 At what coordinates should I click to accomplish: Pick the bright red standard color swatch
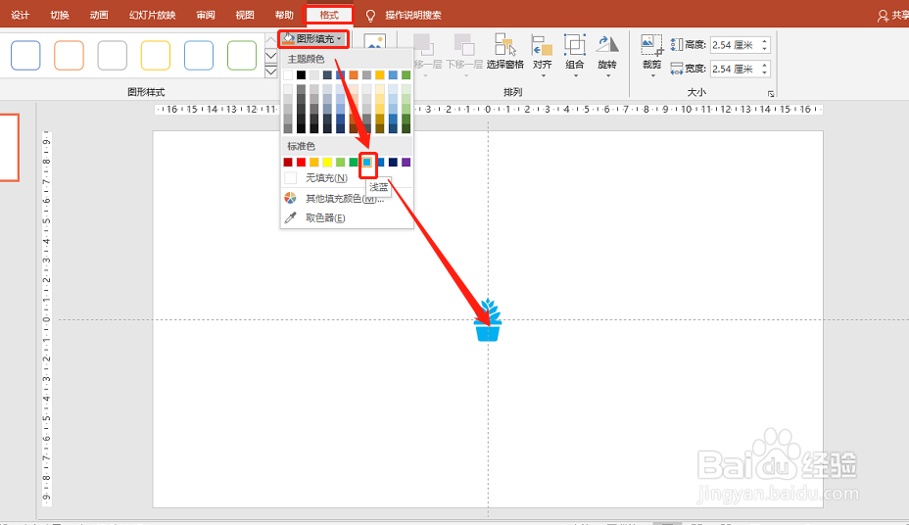pos(301,163)
